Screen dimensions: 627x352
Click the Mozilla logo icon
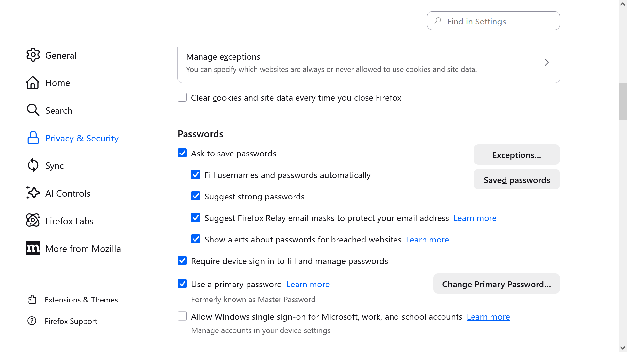click(x=33, y=248)
